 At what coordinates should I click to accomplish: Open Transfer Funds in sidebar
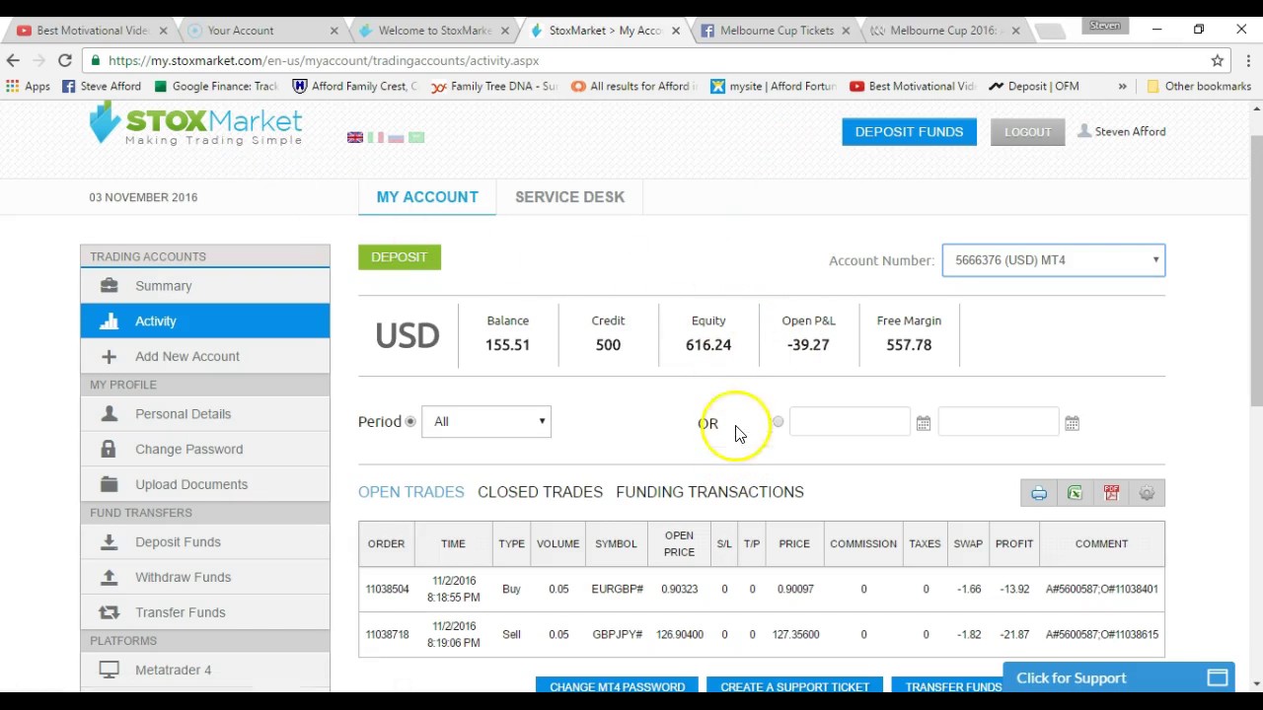click(x=205, y=613)
